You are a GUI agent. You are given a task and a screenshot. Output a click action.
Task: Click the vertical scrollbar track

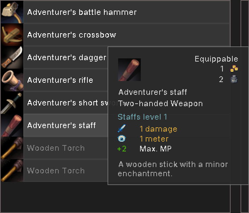click(x=236, y=106)
